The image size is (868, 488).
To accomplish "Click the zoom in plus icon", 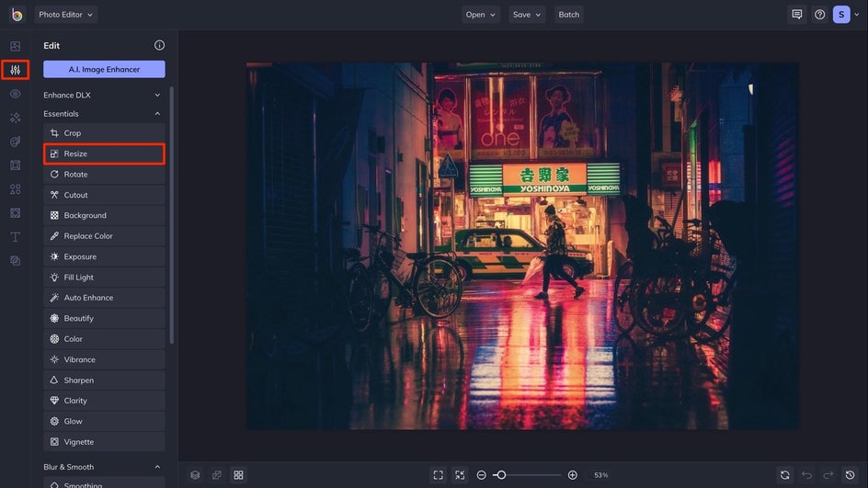I will coord(573,475).
